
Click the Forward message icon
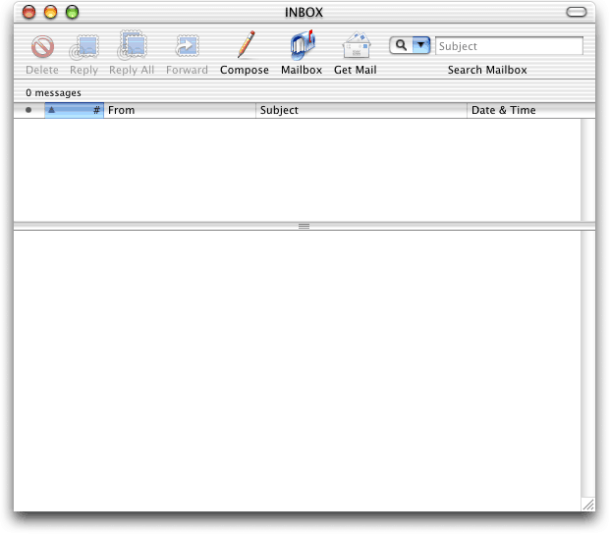186,47
